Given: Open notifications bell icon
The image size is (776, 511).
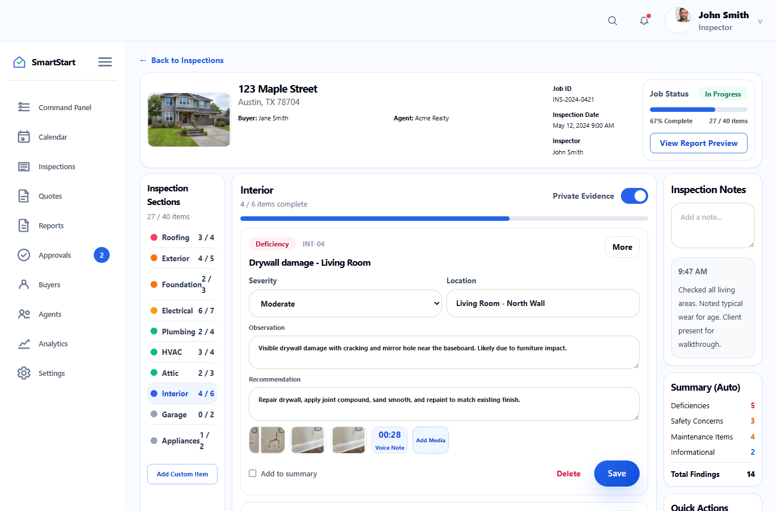Looking at the screenshot, I should (644, 20).
